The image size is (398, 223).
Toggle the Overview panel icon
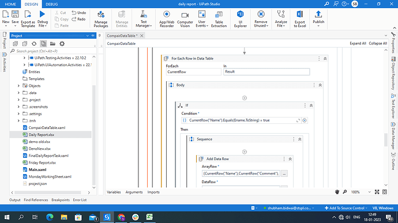click(x=385, y=192)
